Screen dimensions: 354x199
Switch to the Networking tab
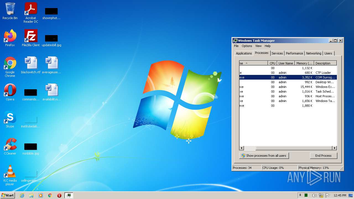click(314, 53)
